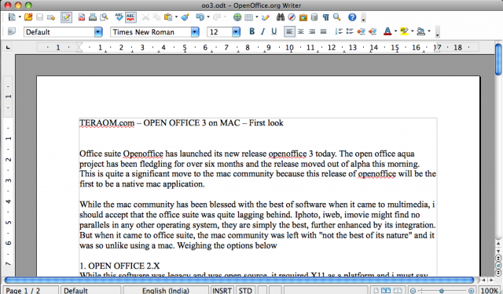The height and width of the screenshot is (294, 503).
Task: Click the Hyperlink globe icon
Action: coord(237,17)
